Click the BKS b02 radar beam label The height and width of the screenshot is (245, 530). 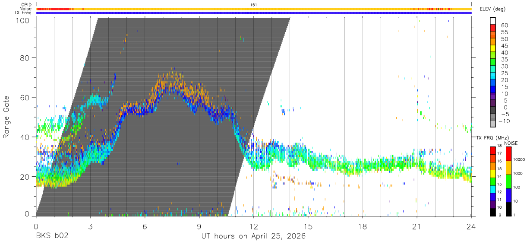pos(52,236)
